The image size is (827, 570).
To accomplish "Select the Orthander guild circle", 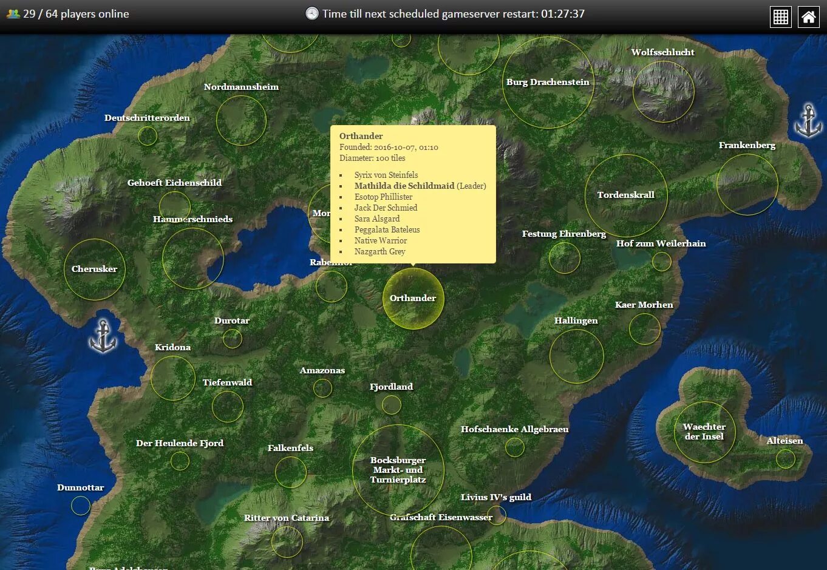I will 413,299.
